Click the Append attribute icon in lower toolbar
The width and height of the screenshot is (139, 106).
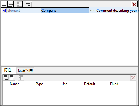click(x=6, y=78)
